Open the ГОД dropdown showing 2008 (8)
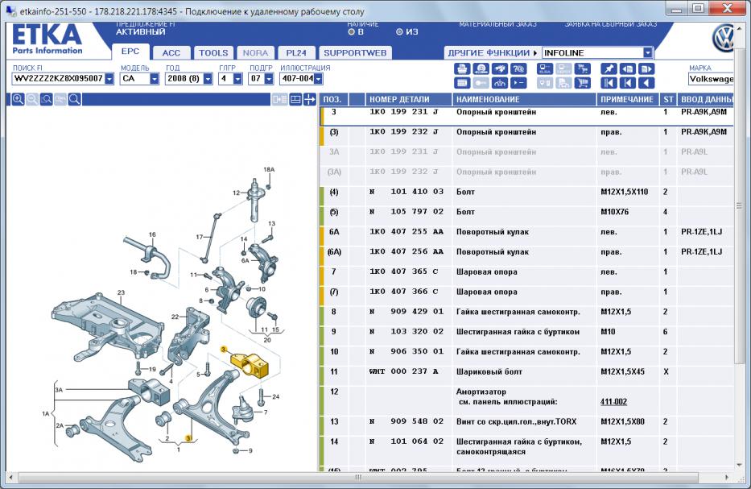The image size is (751, 489). 208,79
